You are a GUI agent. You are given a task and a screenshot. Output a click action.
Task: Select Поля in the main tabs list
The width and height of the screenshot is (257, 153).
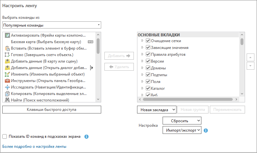click(x=155, y=82)
